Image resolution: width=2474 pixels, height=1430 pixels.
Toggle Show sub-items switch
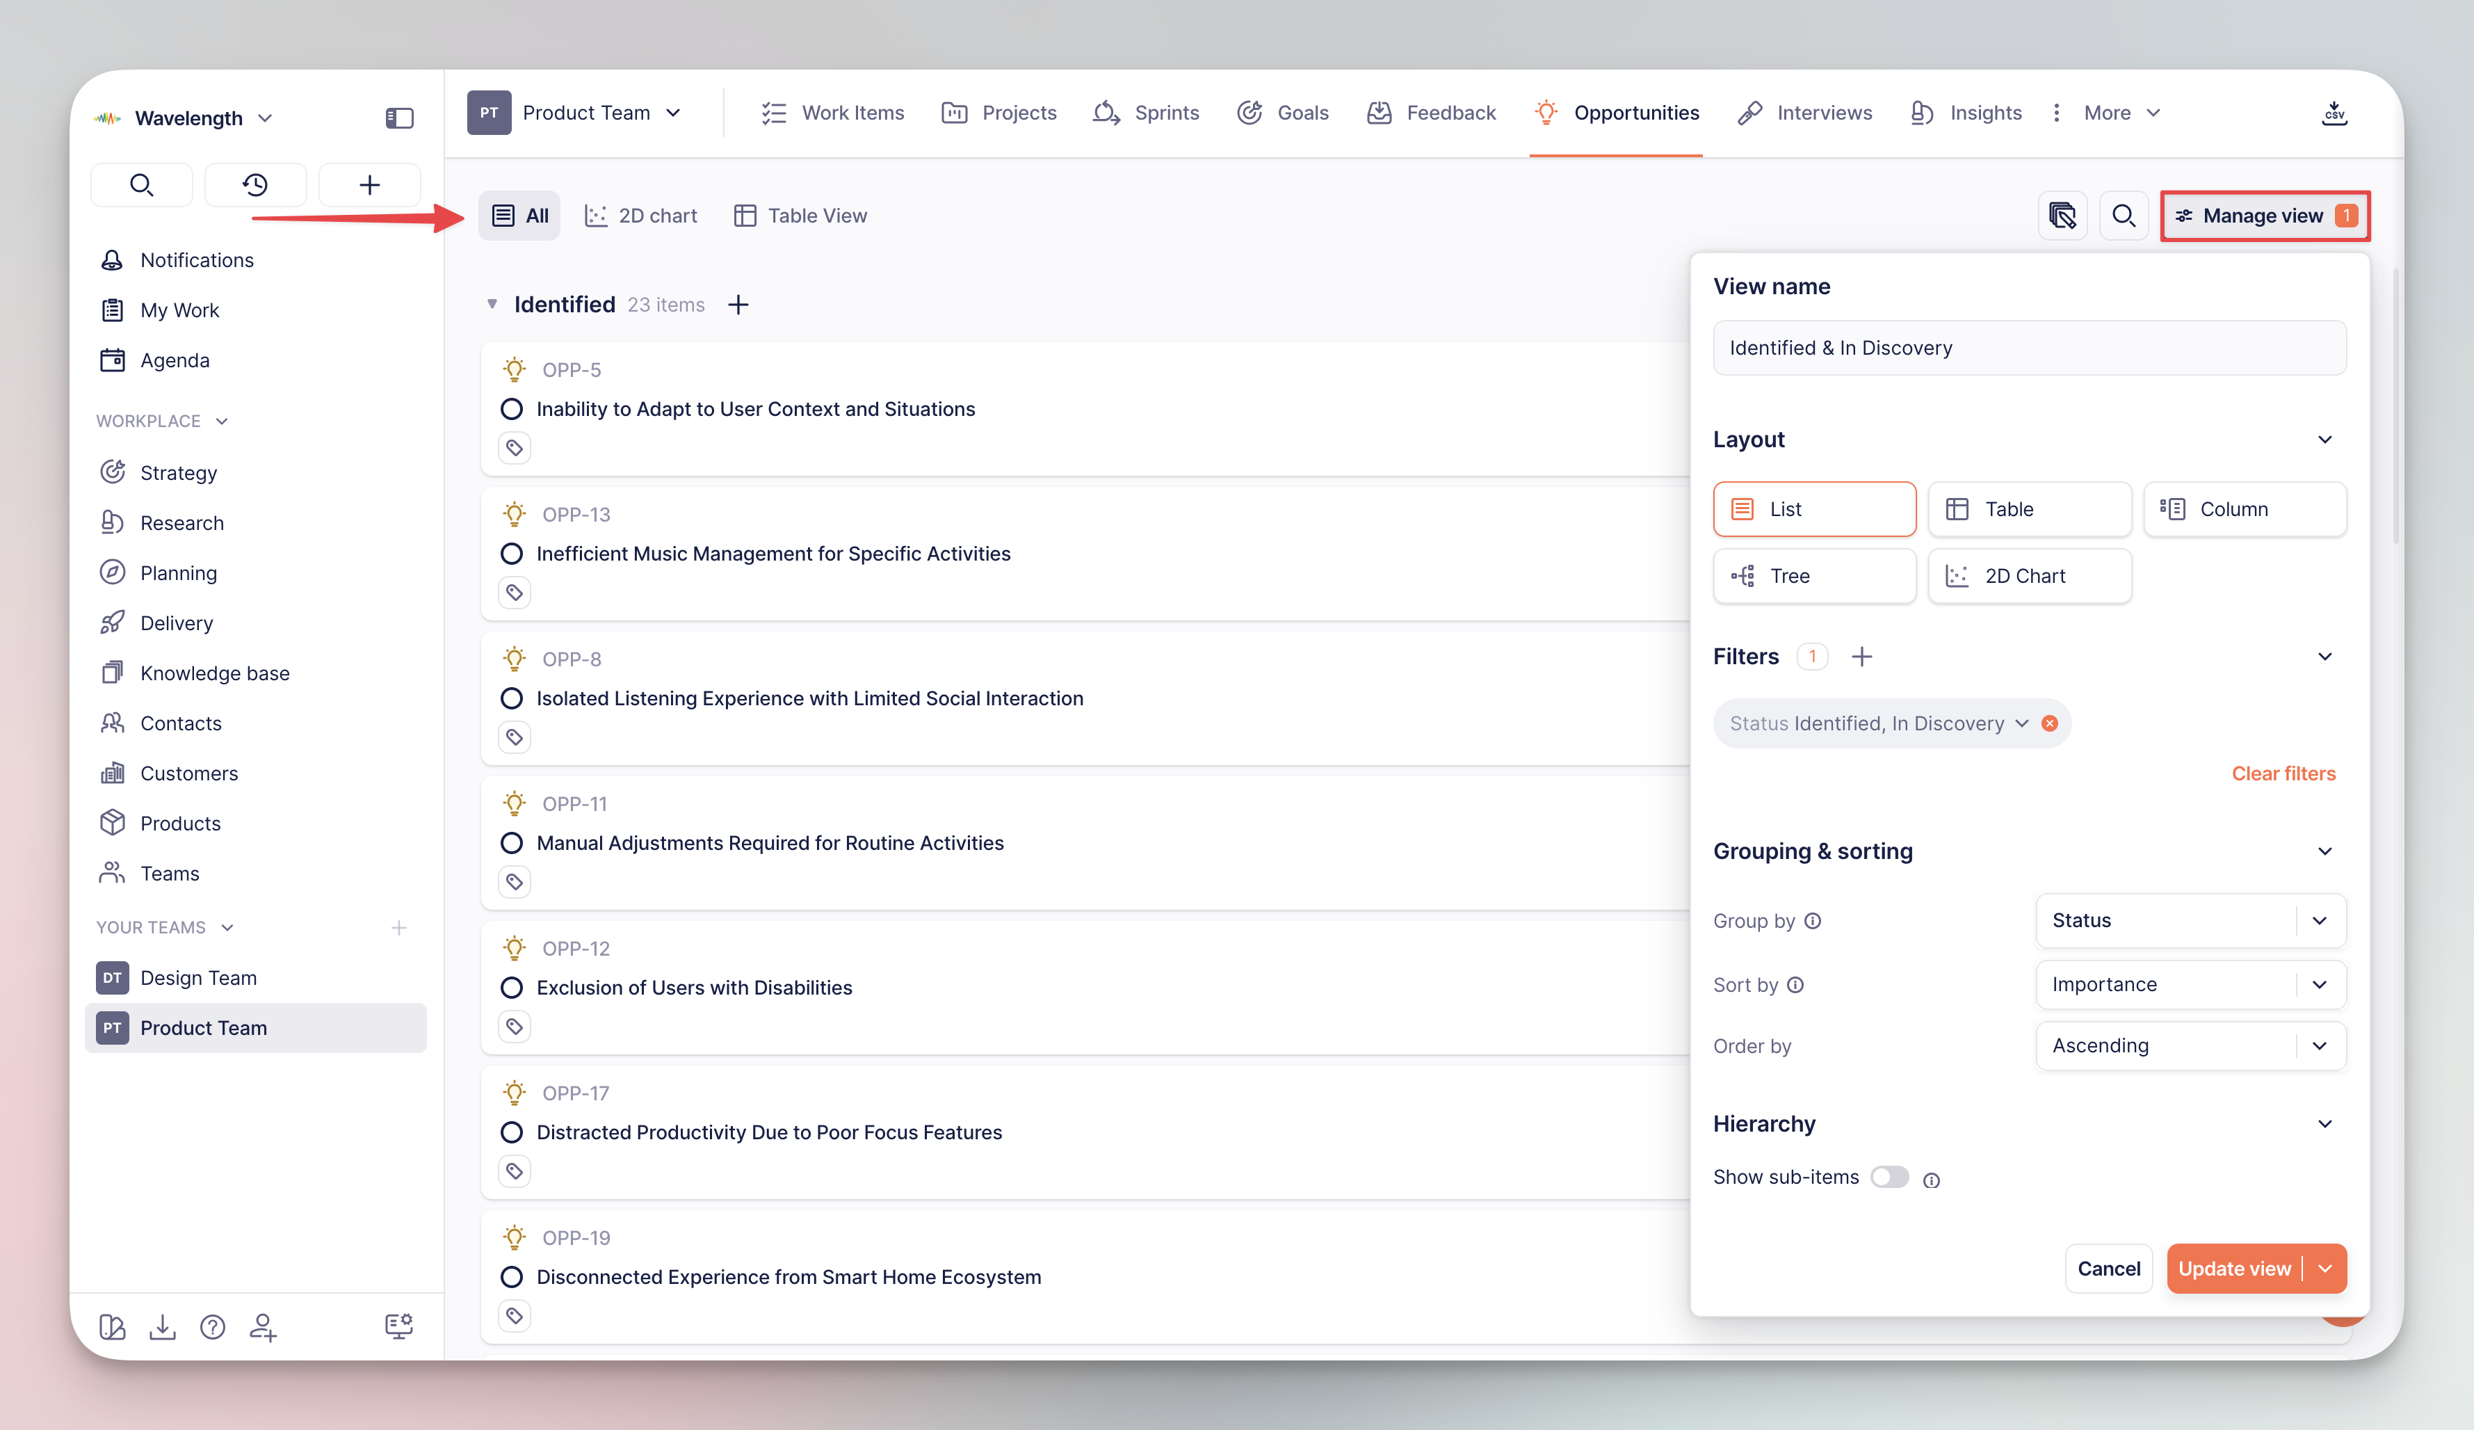[1889, 1177]
